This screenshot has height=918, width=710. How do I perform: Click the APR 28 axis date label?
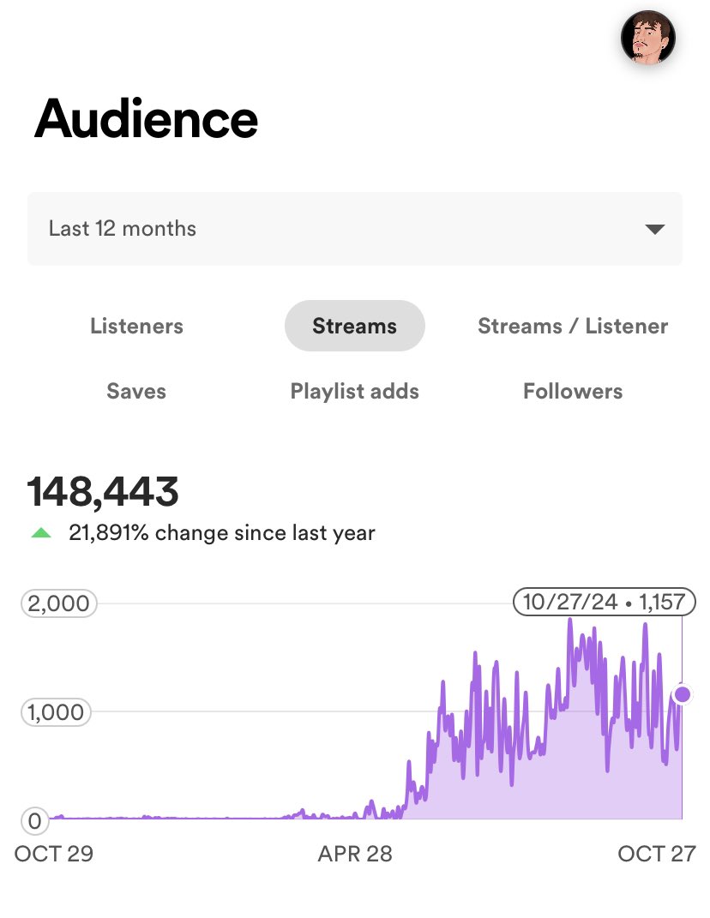point(355,855)
